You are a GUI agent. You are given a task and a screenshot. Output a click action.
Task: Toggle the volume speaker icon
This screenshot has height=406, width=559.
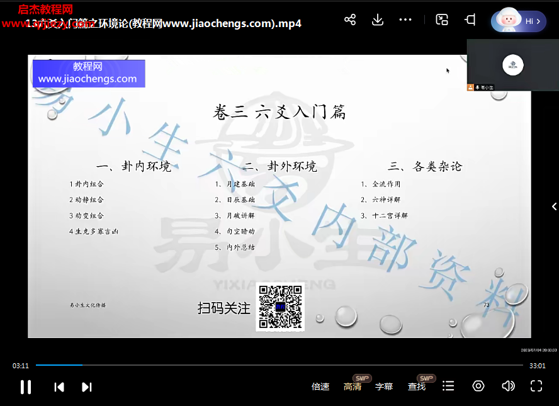point(508,386)
